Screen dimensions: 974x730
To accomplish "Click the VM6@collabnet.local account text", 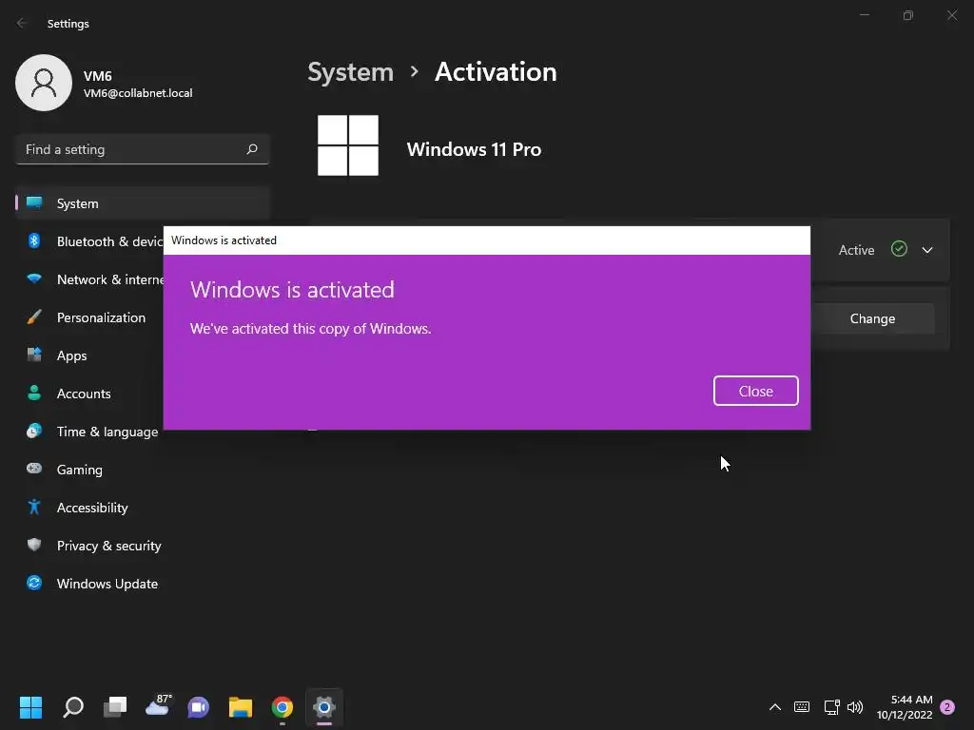I will pos(138,93).
